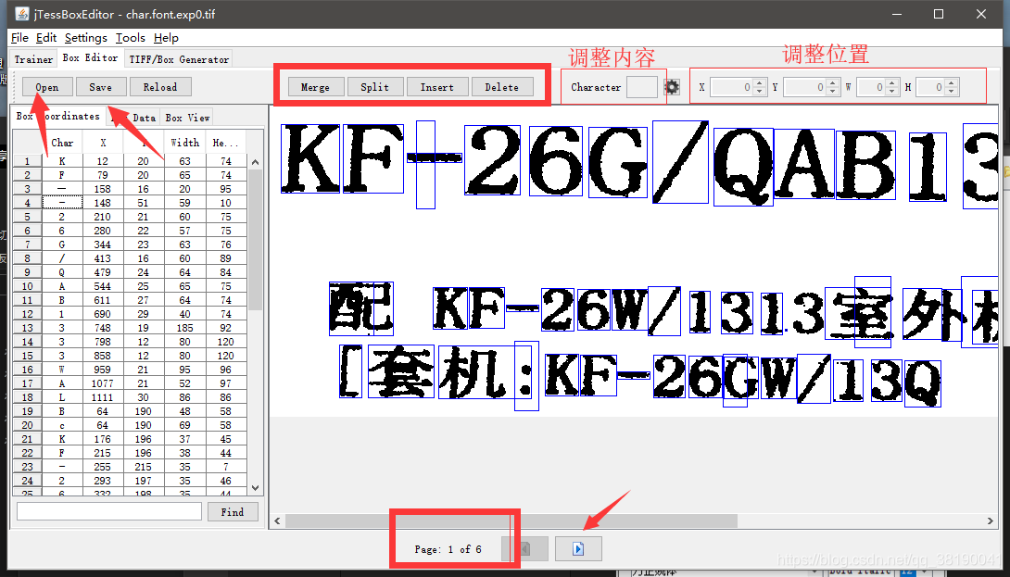1010x577 pixels.
Task: Click the table scrollbar up arrow
Action: (255, 162)
